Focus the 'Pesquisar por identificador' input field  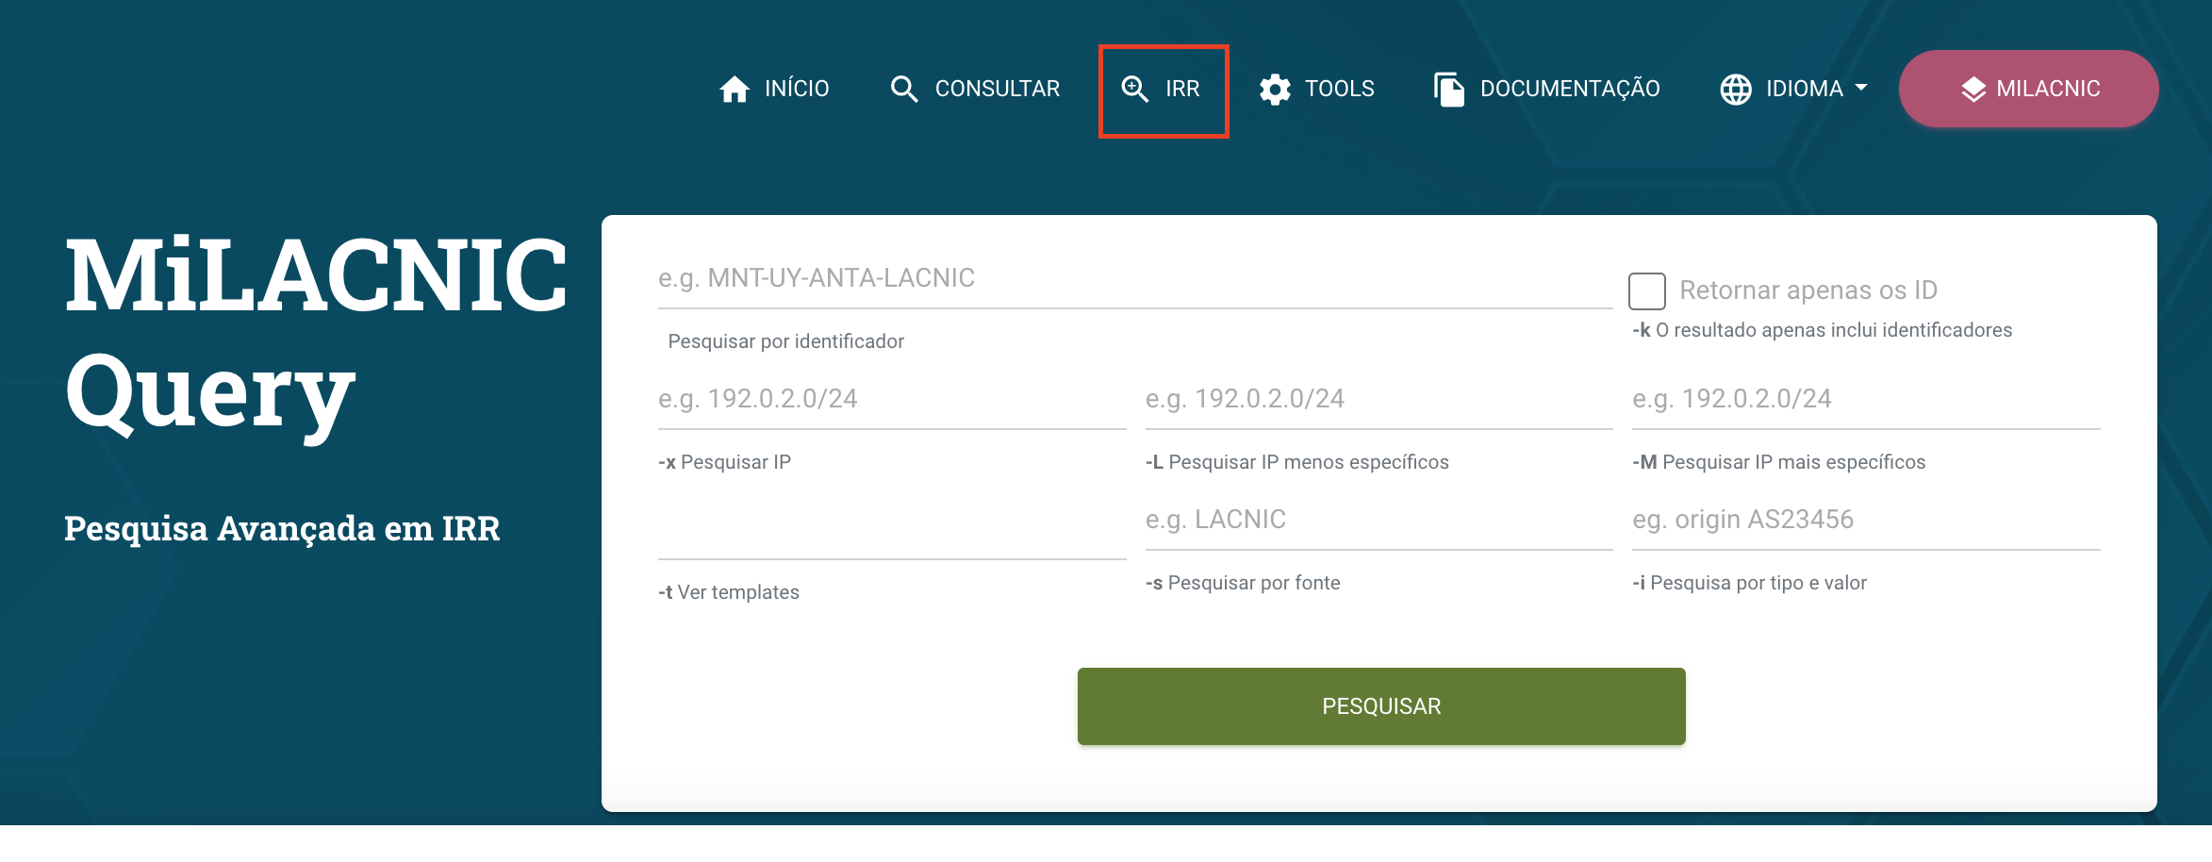[1134, 279]
